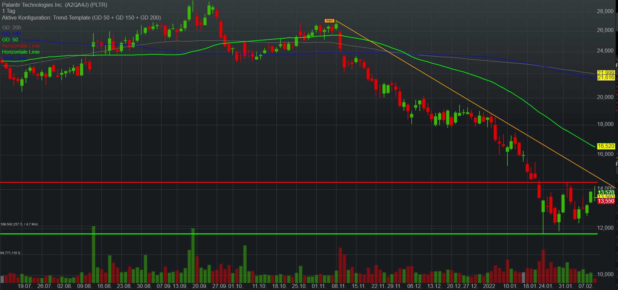Viewport: 618px width, 290px height.
Task: Click the green 13,570 price tag
Action: pos(606,192)
